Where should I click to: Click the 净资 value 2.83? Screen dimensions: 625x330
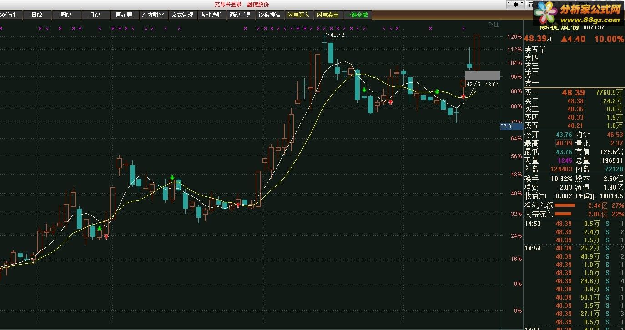coord(566,187)
